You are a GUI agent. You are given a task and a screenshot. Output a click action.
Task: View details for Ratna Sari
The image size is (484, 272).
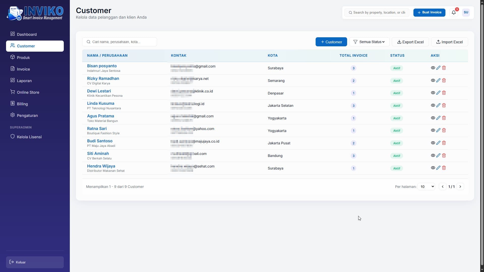(x=433, y=130)
